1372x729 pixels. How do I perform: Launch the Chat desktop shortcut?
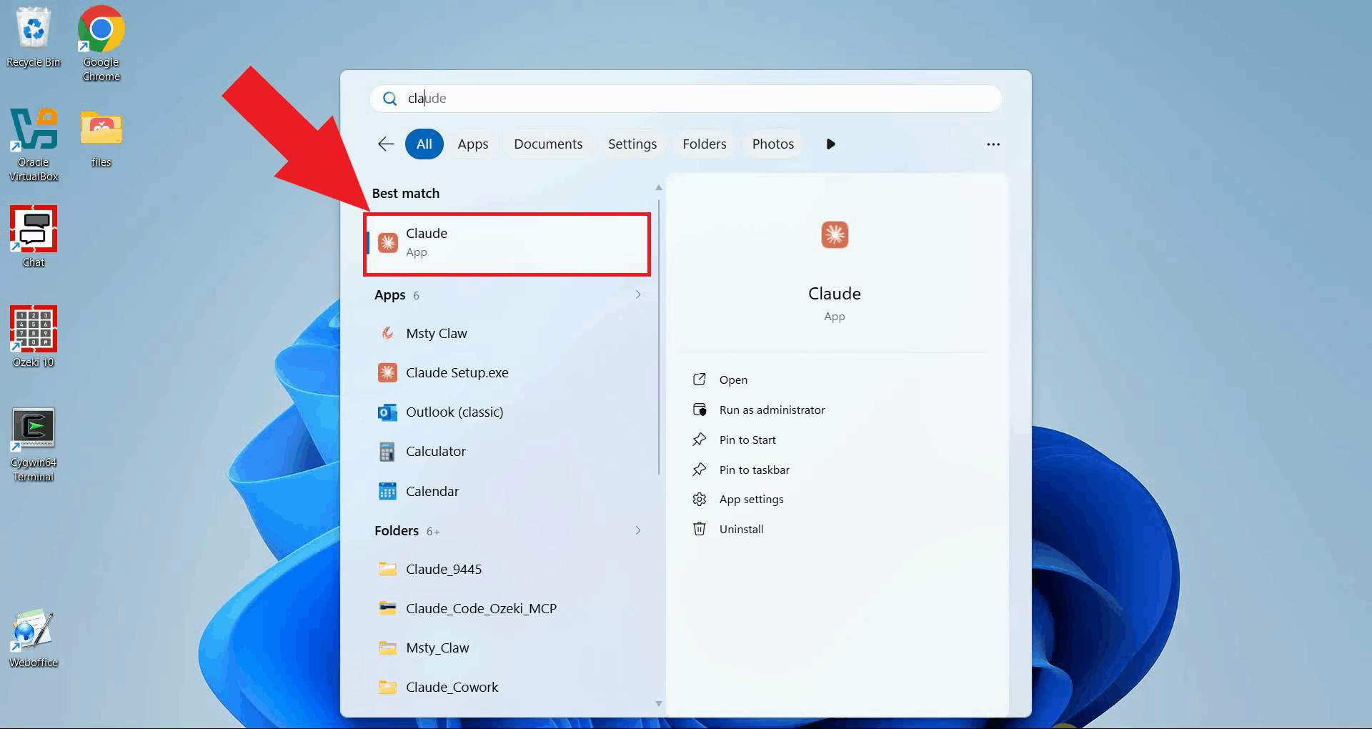pyautogui.click(x=33, y=237)
